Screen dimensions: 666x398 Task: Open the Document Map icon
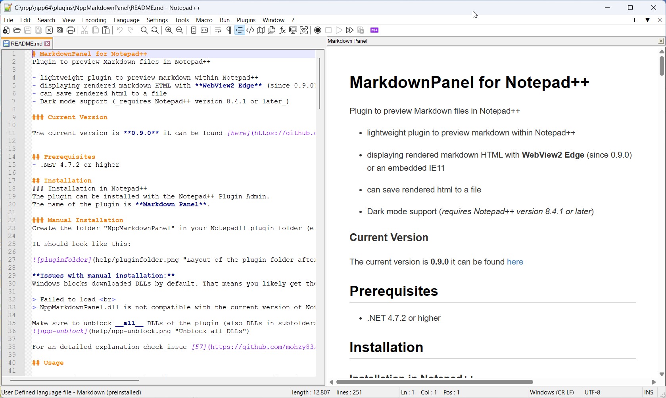[261, 30]
